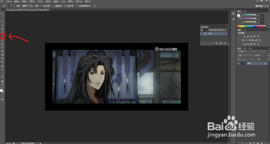The height and width of the screenshot is (144, 270).
Task: Switch to 路径 paths tab
Action: tap(250, 48)
